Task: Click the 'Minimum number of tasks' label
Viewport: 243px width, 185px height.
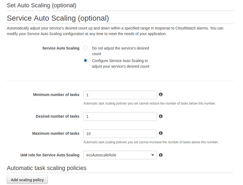Action: [56, 95]
